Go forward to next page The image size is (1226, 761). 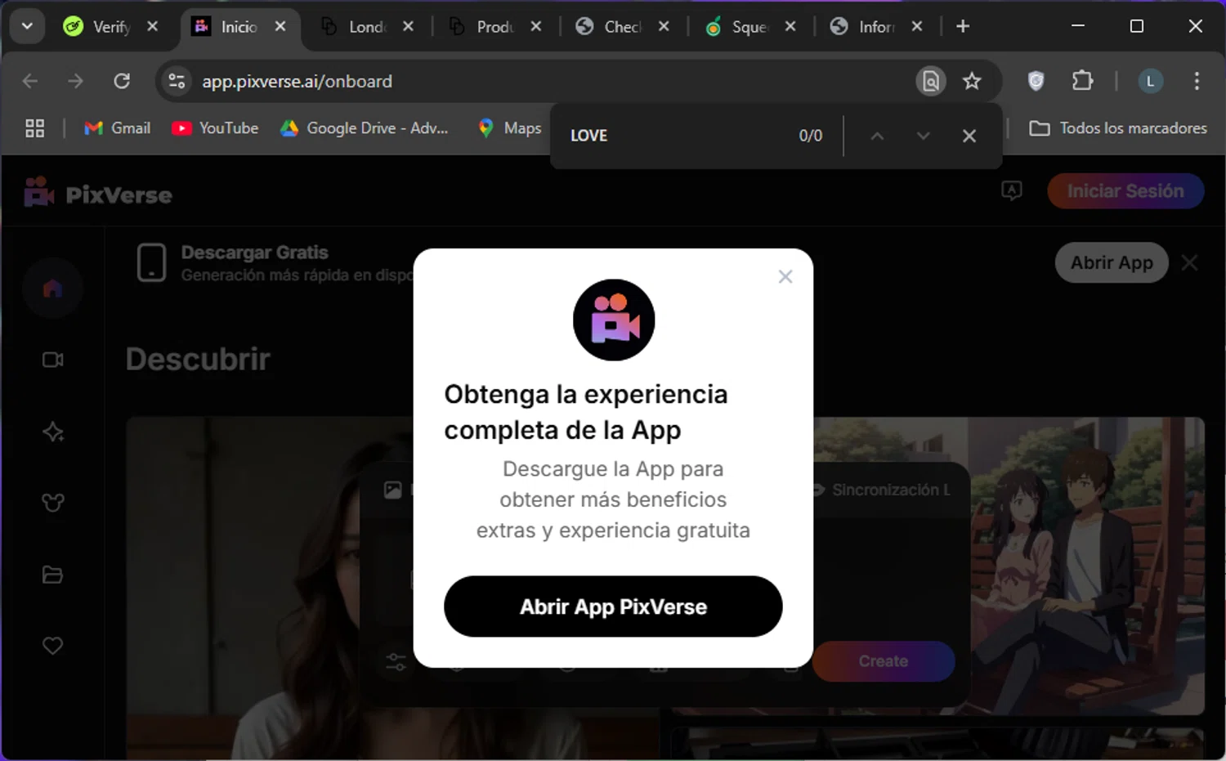point(75,81)
